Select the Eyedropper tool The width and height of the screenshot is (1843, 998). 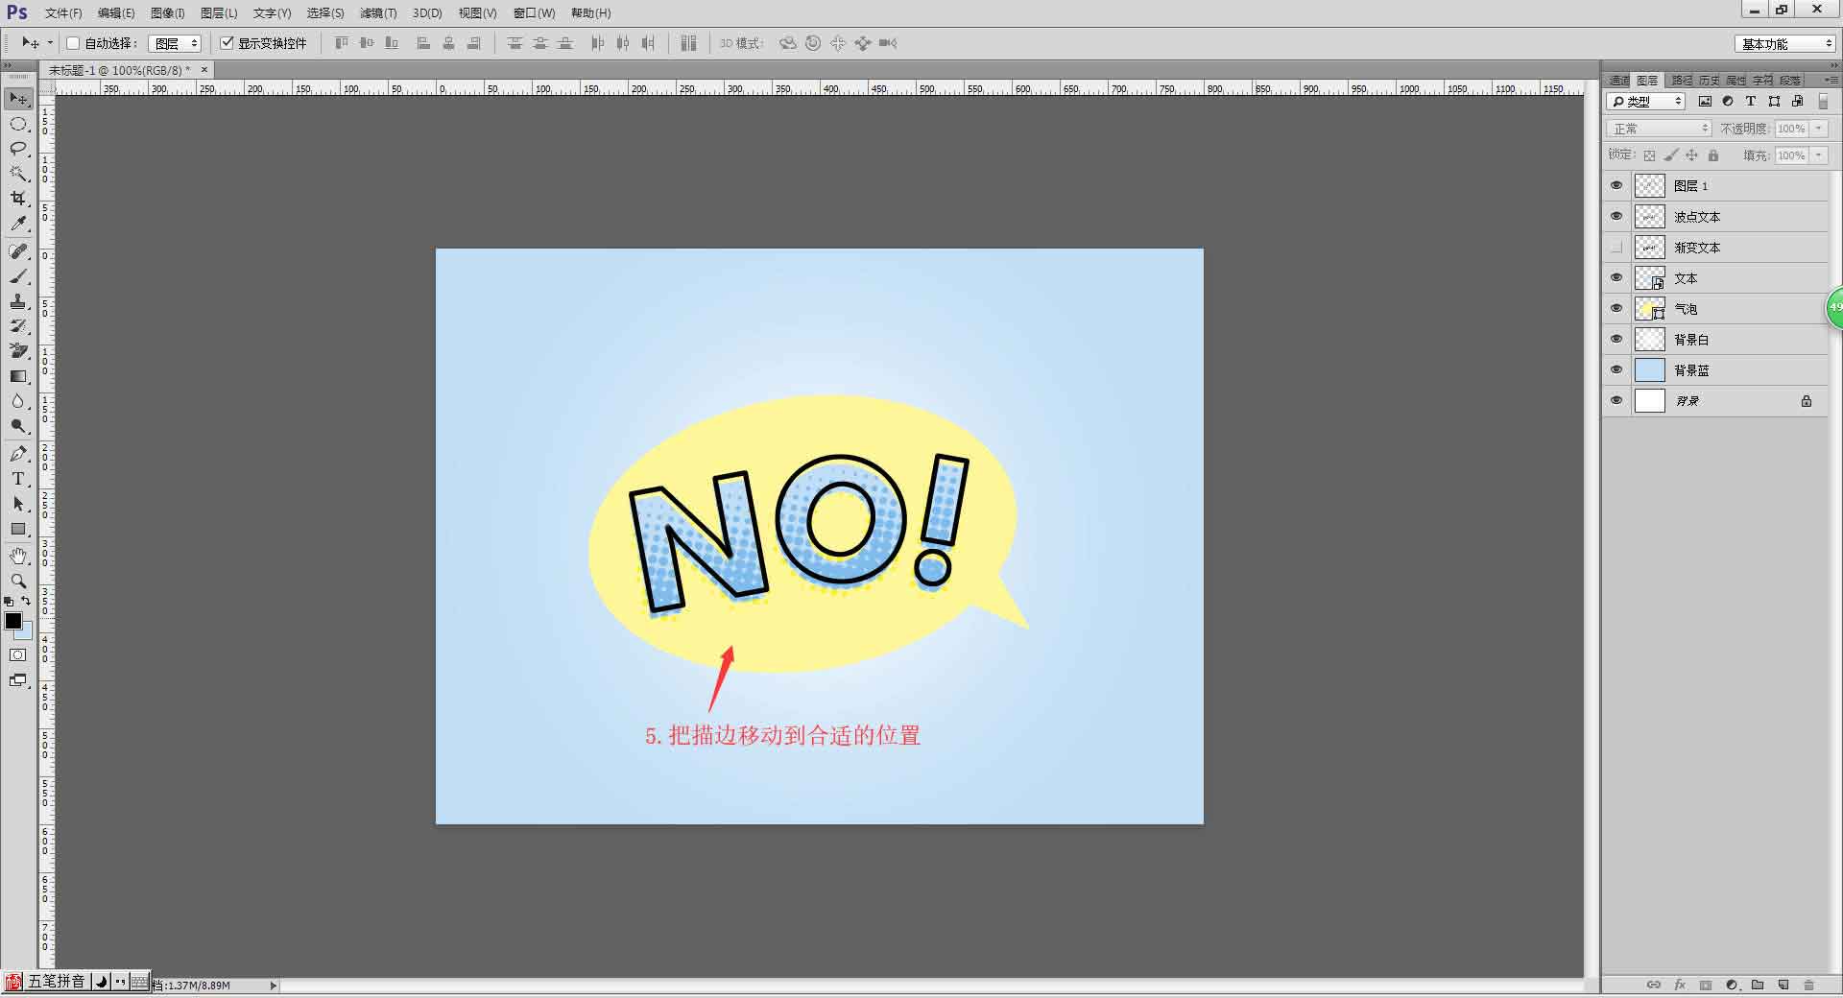point(18,224)
